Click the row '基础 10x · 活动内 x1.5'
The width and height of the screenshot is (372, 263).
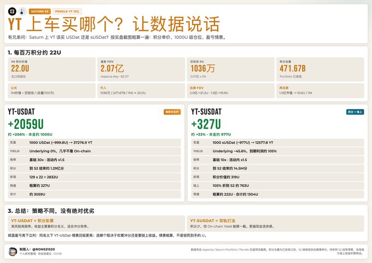point(277,160)
